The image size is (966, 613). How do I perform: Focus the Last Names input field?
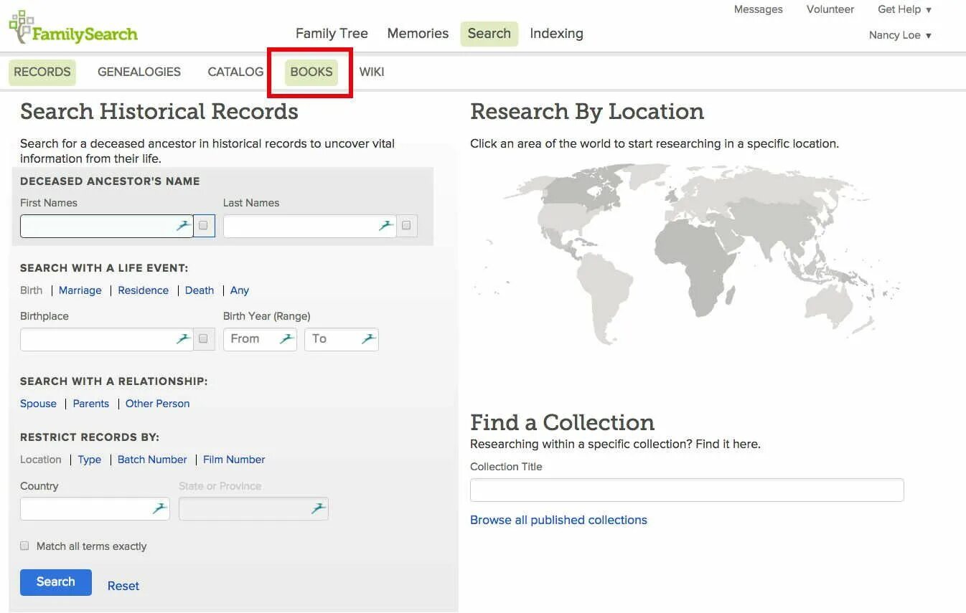tap(310, 226)
